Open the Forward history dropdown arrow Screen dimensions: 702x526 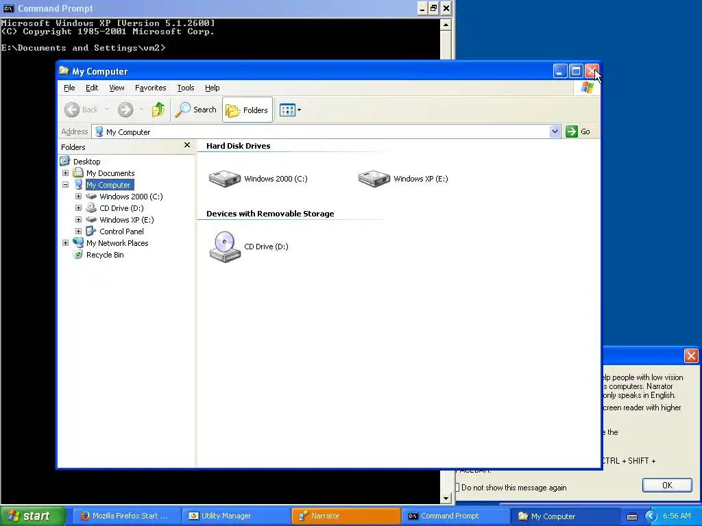(141, 110)
